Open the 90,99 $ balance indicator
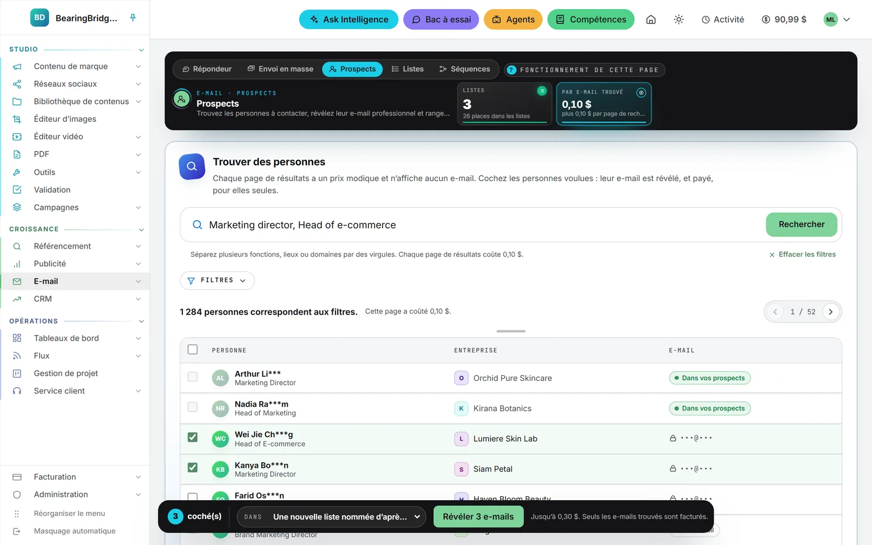Viewport: 872px width, 545px height. pyautogui.click(x=784, y=19)
